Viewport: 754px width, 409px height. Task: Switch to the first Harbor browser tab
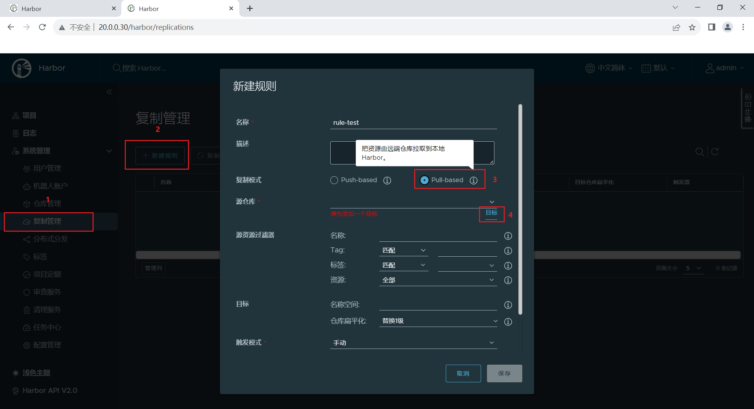61,8
